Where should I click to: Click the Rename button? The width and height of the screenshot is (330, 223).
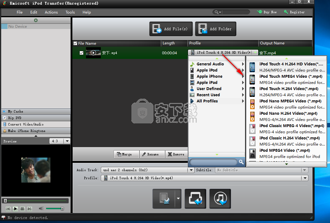[x=152, y=154]
